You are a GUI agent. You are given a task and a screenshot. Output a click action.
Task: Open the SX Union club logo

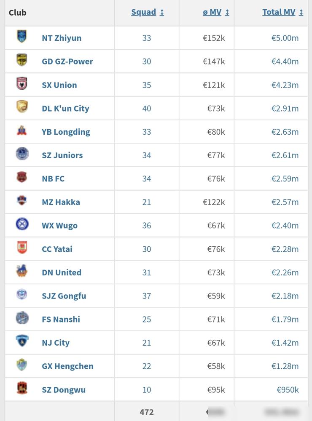tap(22, 84)
